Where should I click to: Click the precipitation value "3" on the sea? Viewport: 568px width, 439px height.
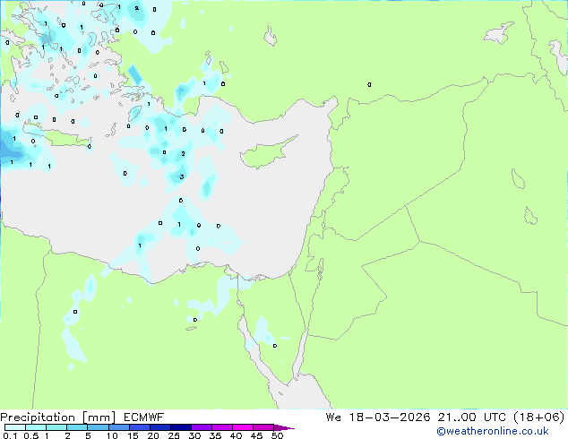tap(182, 176)
